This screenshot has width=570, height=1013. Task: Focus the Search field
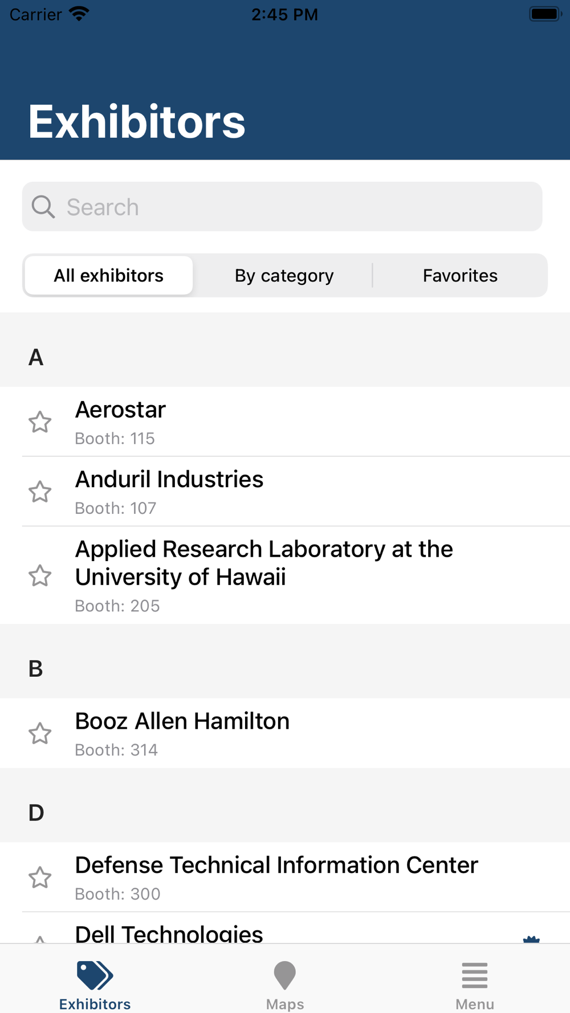coord(282,207)
